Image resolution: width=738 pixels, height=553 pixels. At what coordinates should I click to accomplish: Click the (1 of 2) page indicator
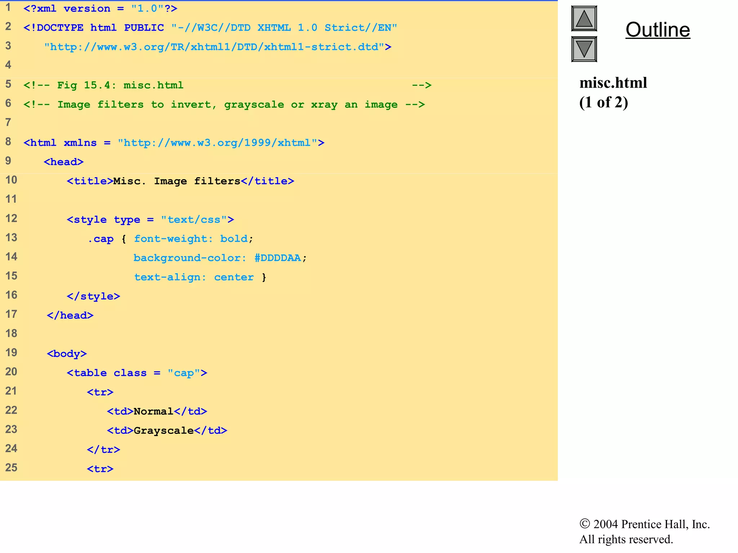pyautogui.click(x=604, y=102)
